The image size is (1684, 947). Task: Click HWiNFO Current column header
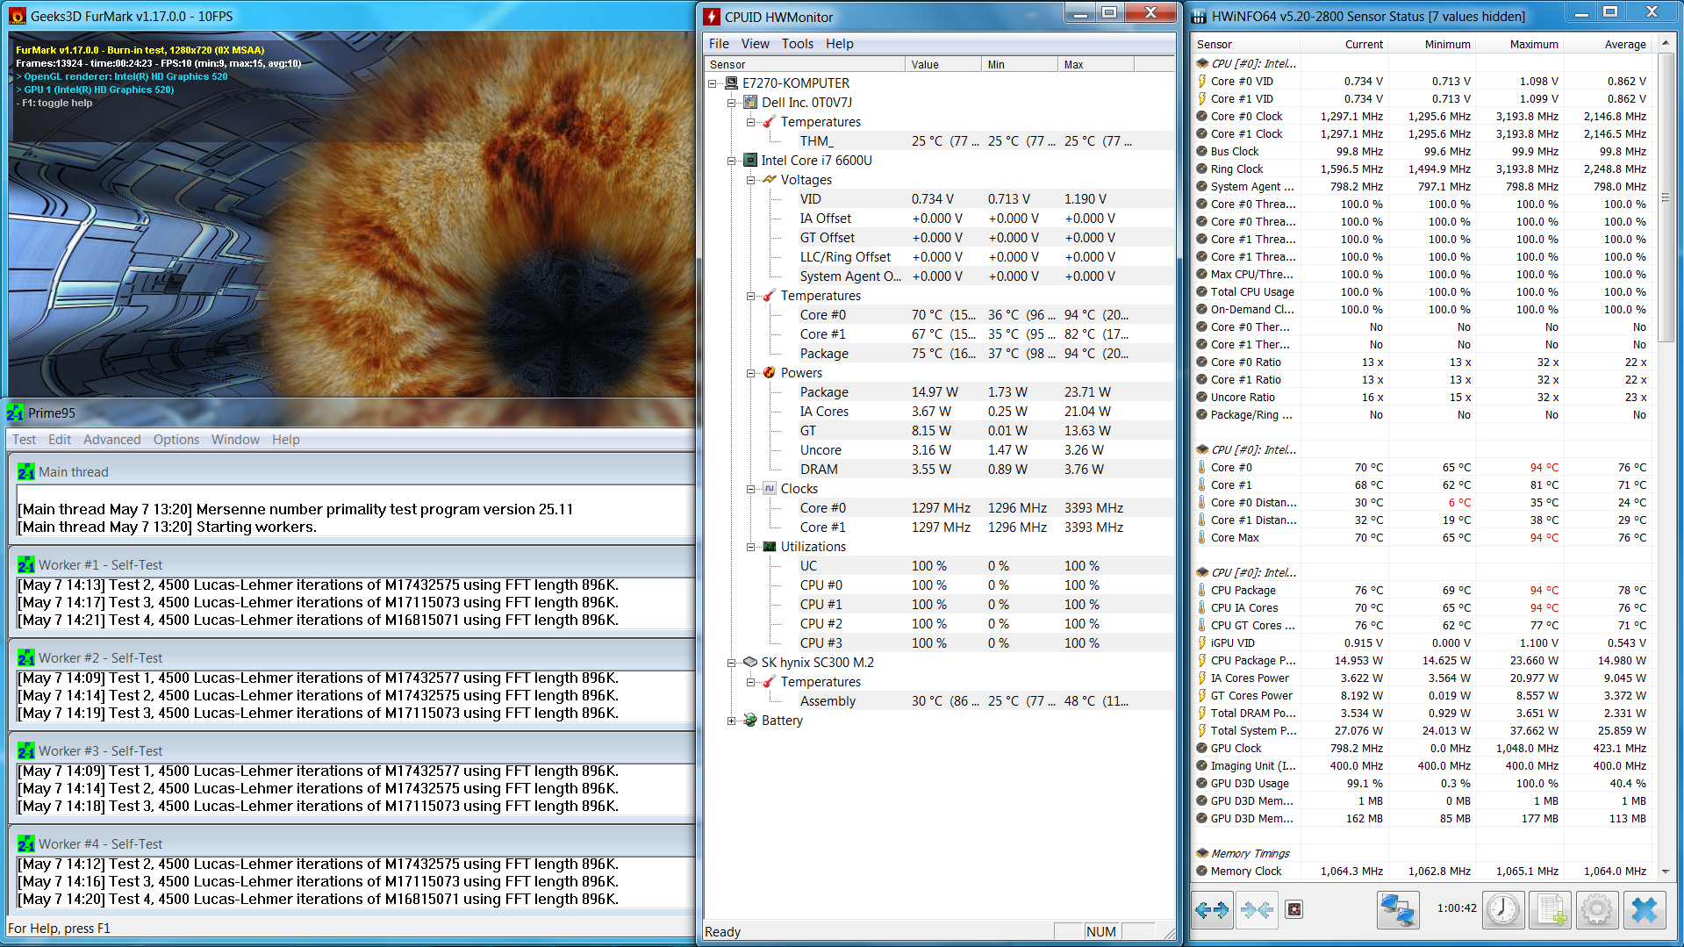click(x=1344, y=44)
